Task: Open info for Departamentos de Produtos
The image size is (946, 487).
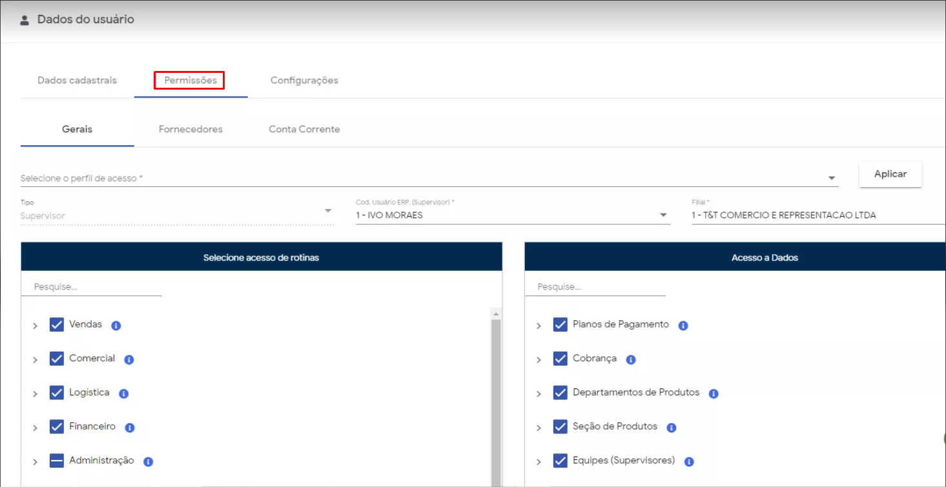Action: 714,393
